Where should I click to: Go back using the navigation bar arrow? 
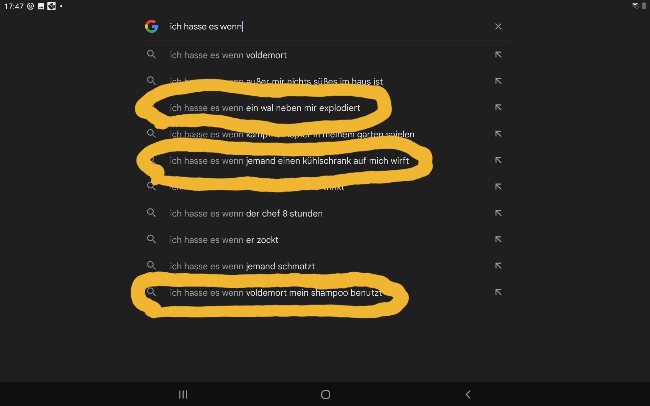pos(468,394)
